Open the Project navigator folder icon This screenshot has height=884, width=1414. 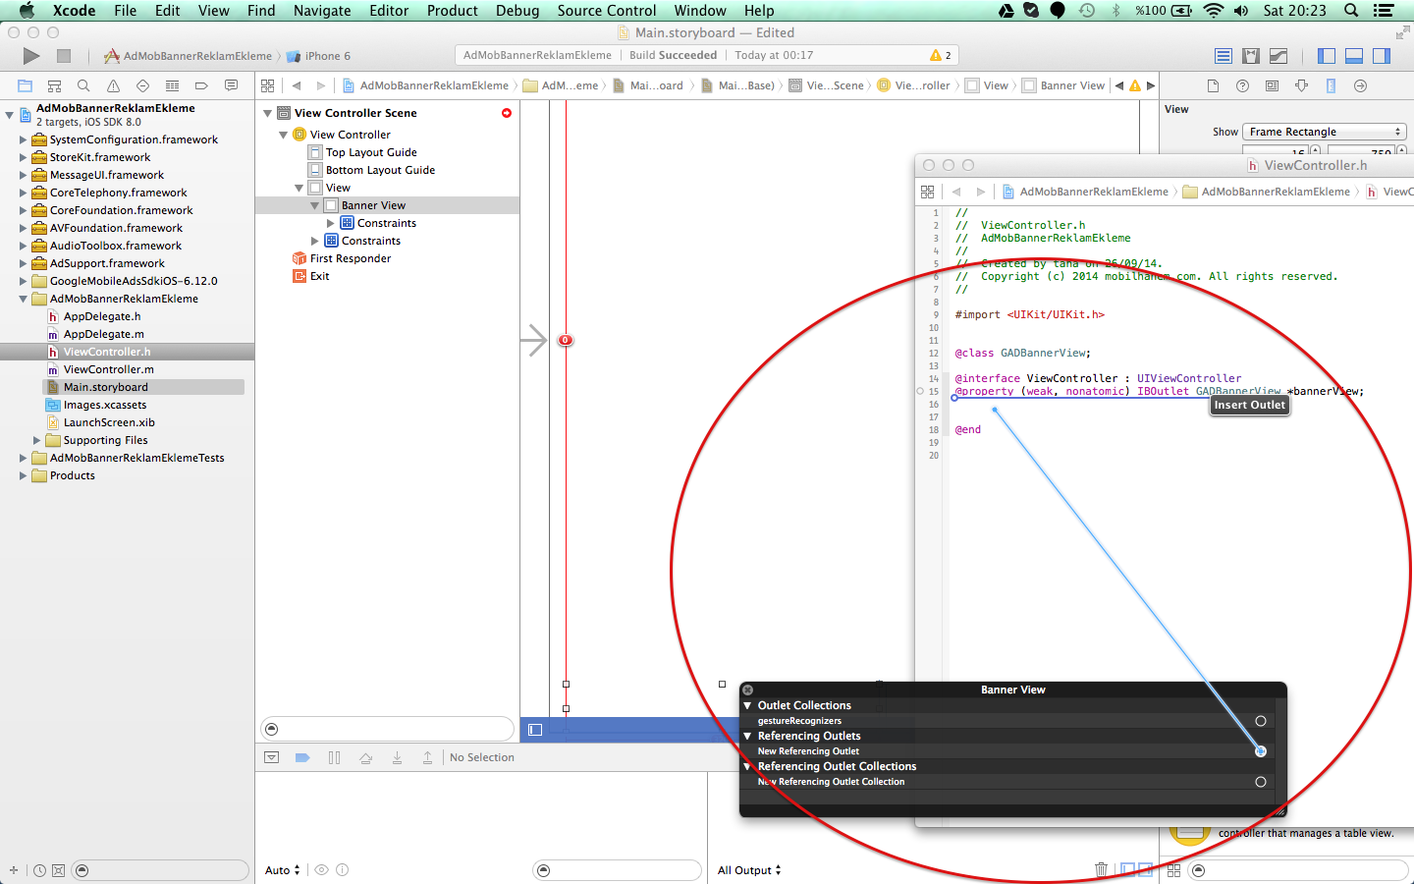[25, 85]
